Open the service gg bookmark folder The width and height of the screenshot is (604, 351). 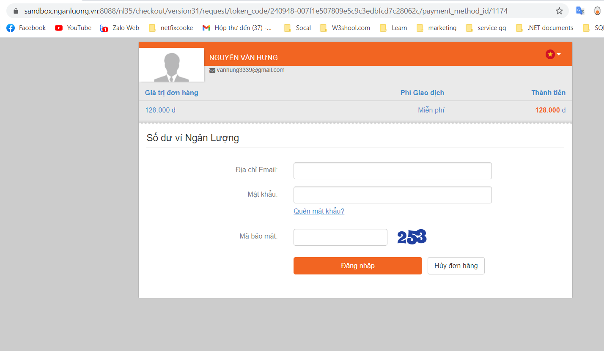click(486, 28)
